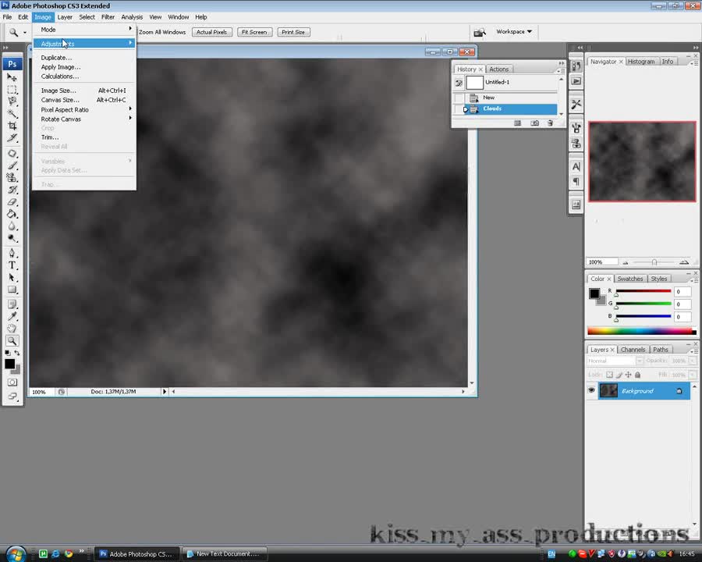Toggle history brush source for Clouds state
This screenshot has height=562, width=702.
tap(459, 109)
